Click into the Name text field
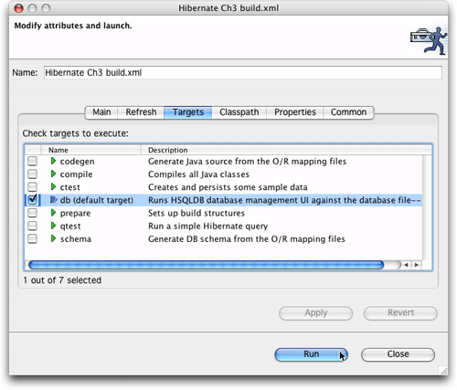 (243, 73)
